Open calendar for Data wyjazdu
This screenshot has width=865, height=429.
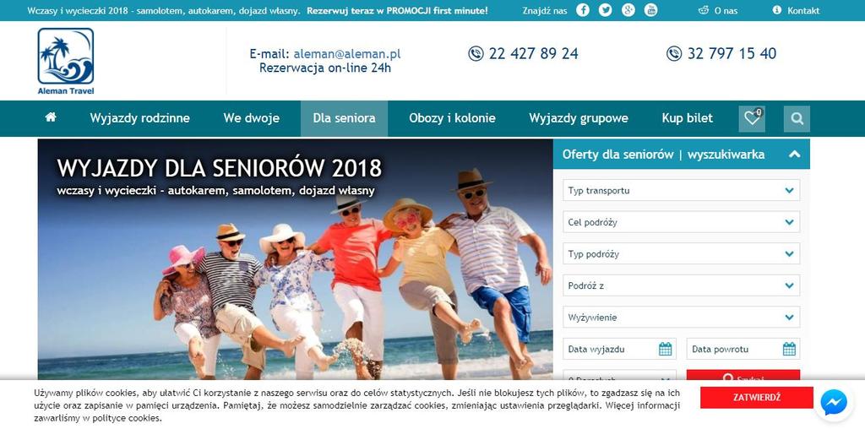(666, 349)
